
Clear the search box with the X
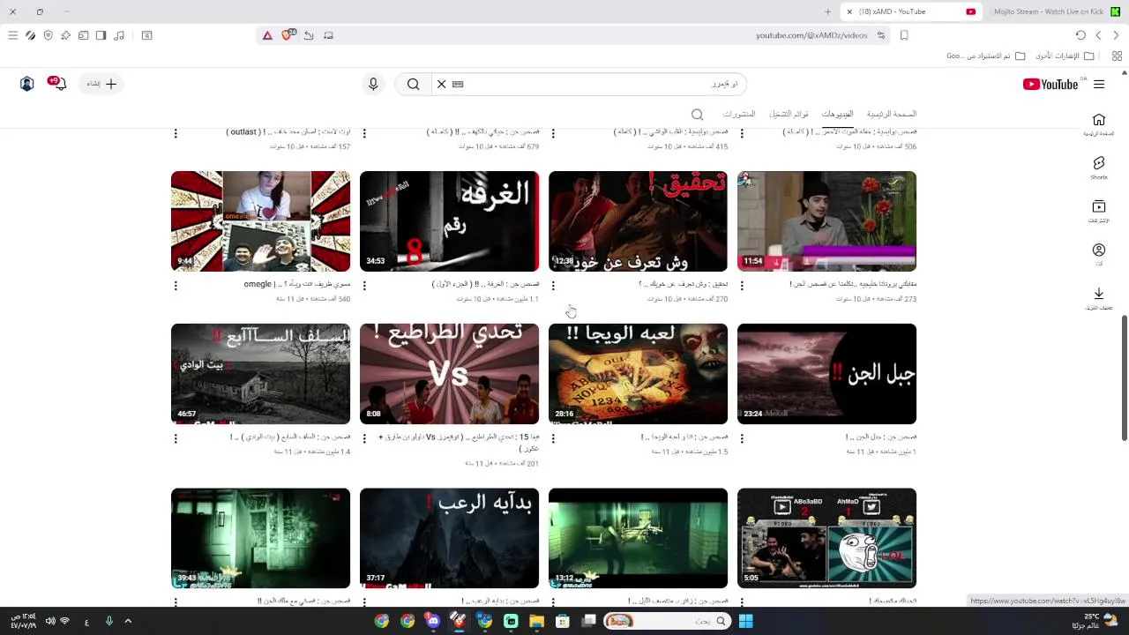point(441,84)
